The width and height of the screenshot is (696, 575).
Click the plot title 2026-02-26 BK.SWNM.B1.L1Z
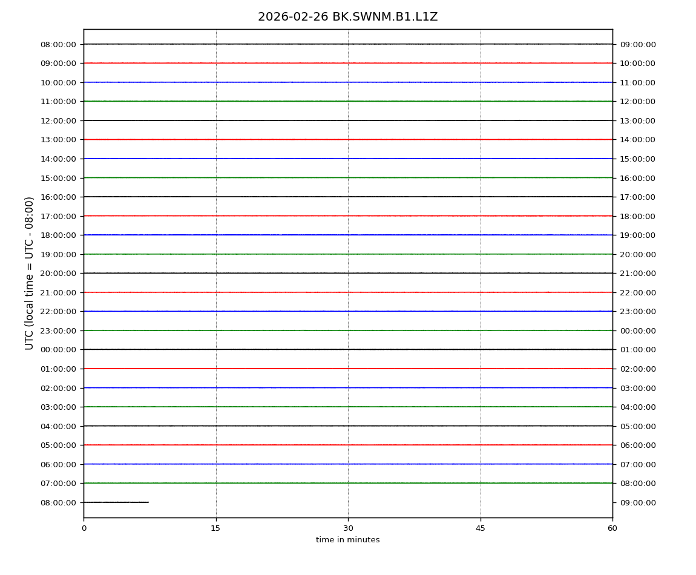point(347,17)
